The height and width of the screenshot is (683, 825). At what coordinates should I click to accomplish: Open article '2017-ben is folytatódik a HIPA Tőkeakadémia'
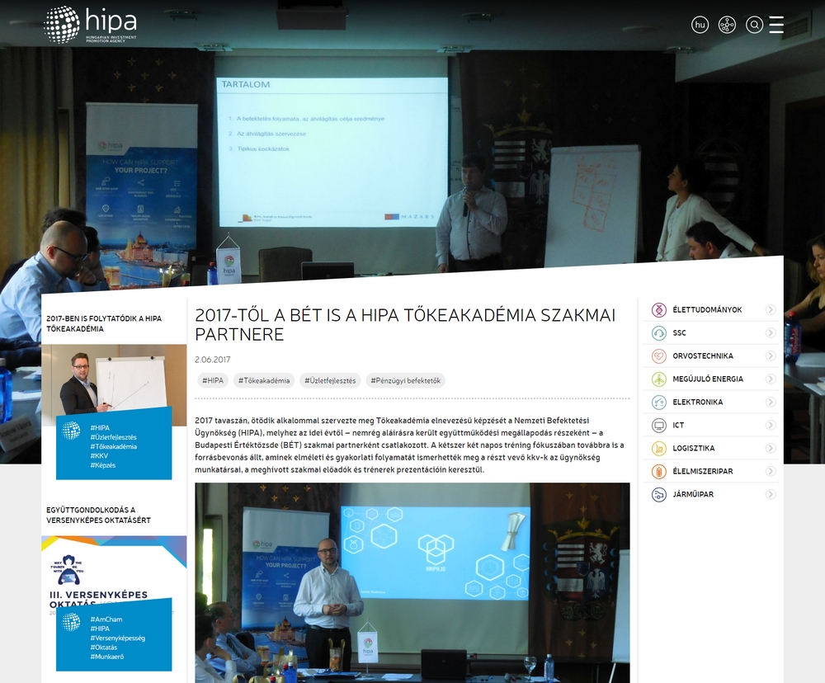(x=104, y=323)
